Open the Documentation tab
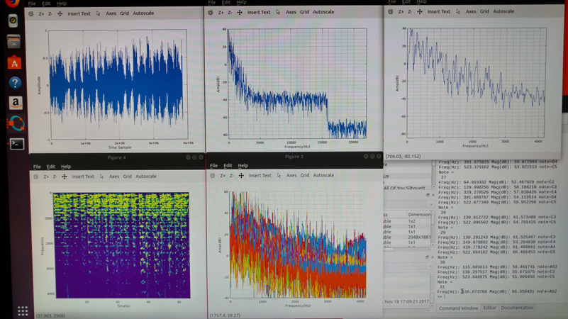The image size is (568, 319). pos(517,308)
